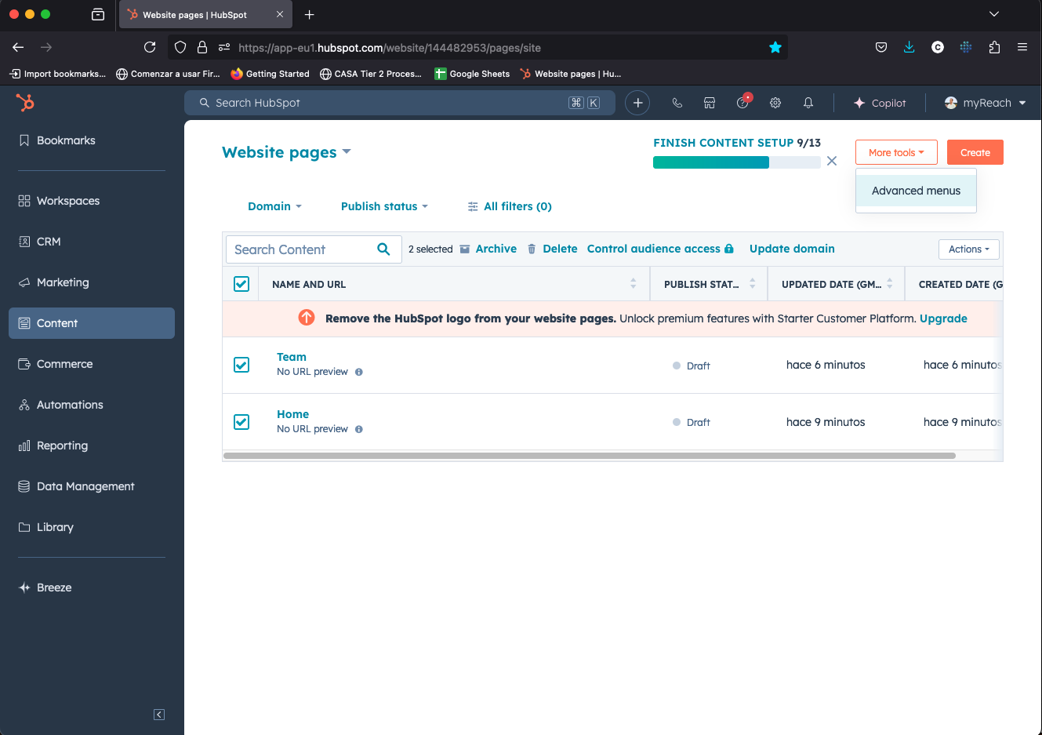The image size is (1042, 735).
Task: Click the HubSpot sprocket logo
Action: tap(25, 103)
